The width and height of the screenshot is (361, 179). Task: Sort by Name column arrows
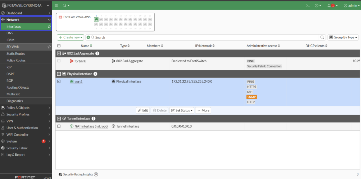pos(91,46)
